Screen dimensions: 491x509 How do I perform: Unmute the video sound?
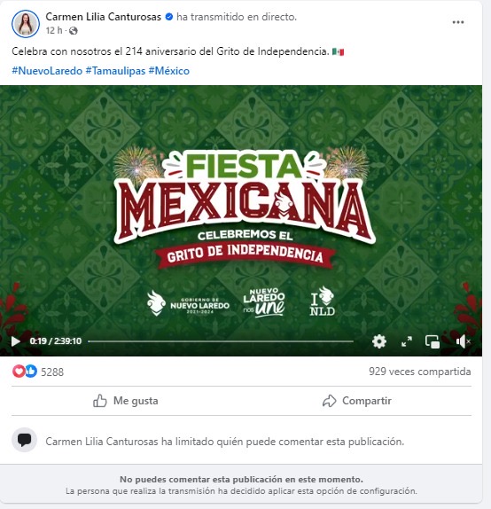464,341
